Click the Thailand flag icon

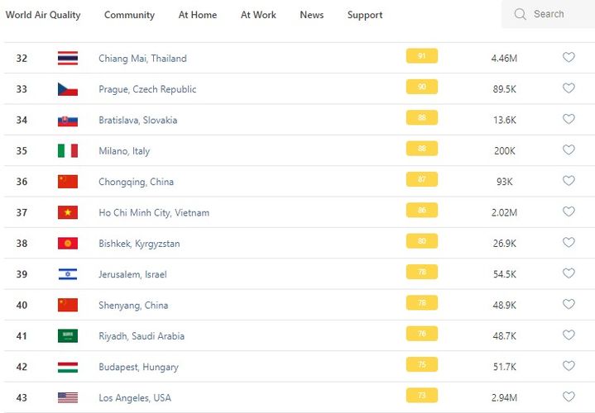click(68, 59)
